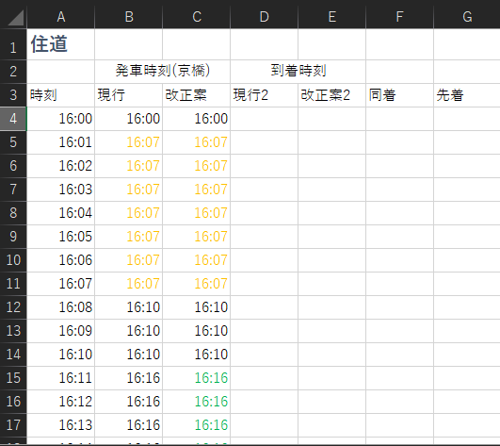Viewport: 500px width, 446px height.
Task: Click orange 16:07 in cell B5
Action: [x=129, y=142]
